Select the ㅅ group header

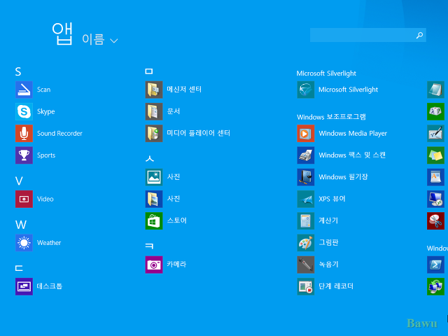[150, 159]
